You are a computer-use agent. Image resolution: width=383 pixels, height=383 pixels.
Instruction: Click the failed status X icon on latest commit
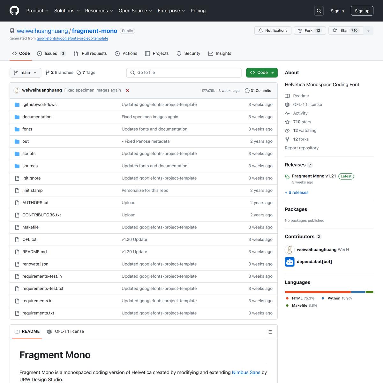[x=127, y=90]
